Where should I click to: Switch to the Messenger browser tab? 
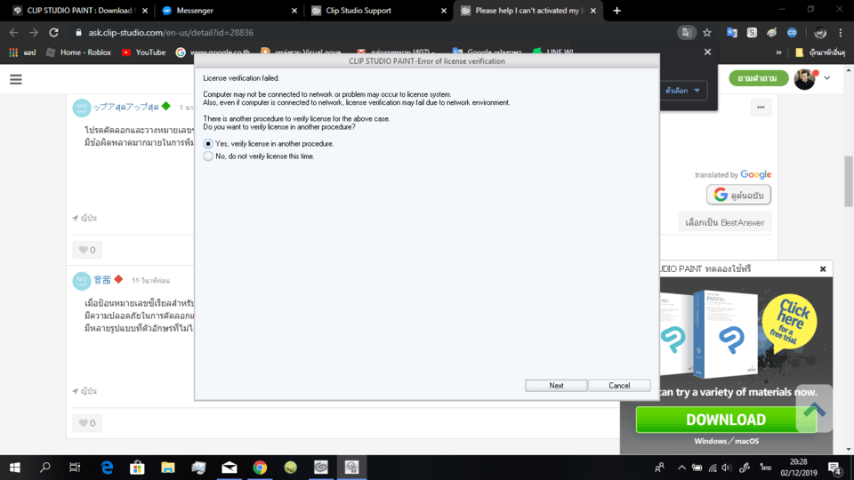[229, 11]
